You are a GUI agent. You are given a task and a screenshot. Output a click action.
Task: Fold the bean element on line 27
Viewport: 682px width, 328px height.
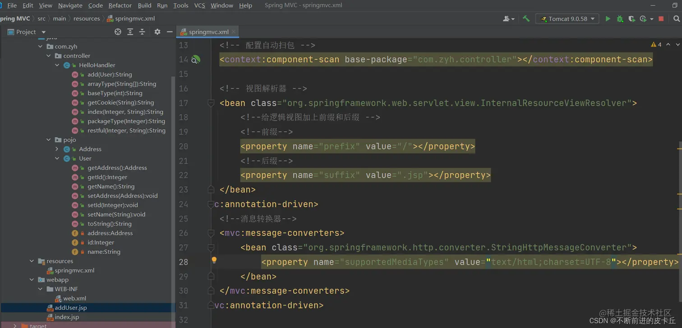(211, 247)
